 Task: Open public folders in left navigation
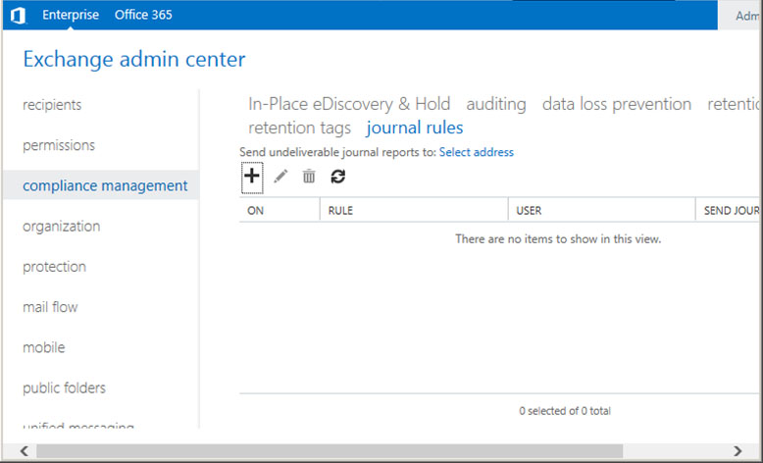(64, 387)
